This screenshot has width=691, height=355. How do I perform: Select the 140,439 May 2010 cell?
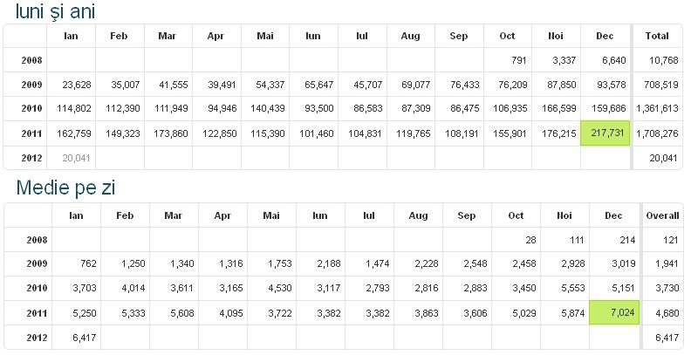pos(268,108)
